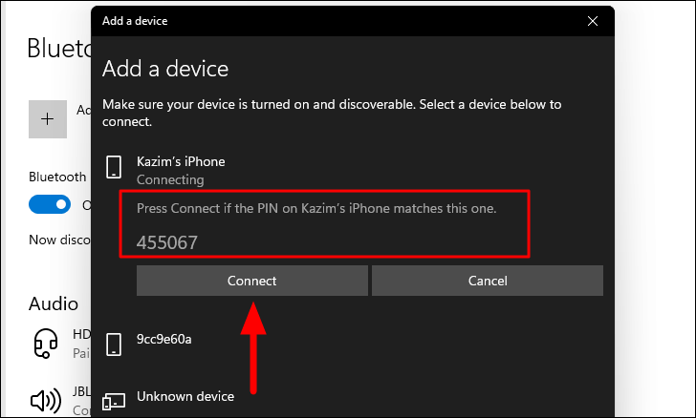Click the Connecting status text

(x=170, y=180)
